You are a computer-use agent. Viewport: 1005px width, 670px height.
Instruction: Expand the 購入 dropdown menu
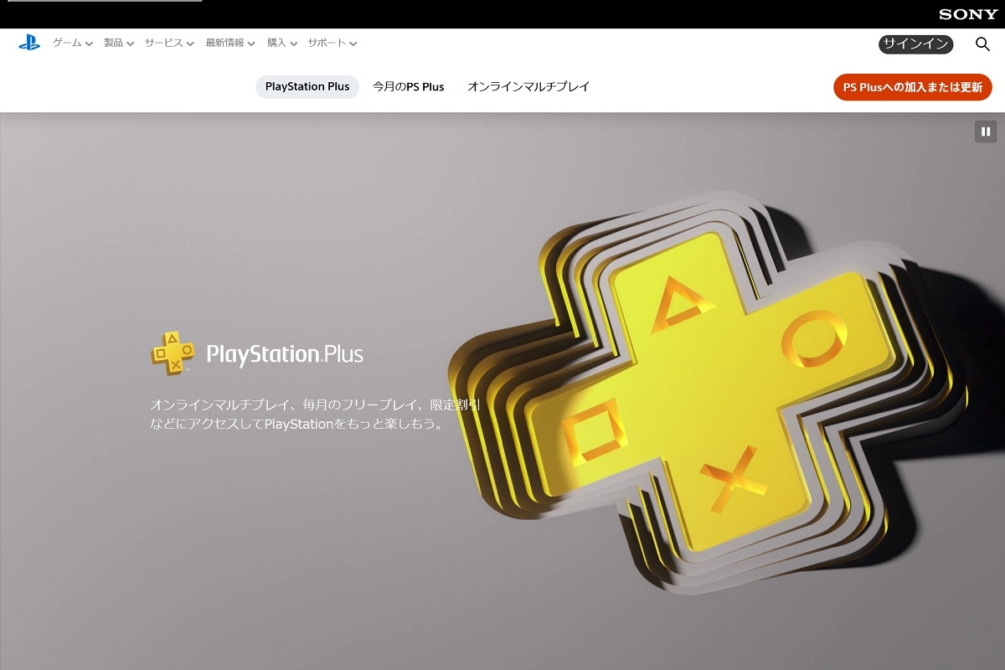[x=281, y=43]
